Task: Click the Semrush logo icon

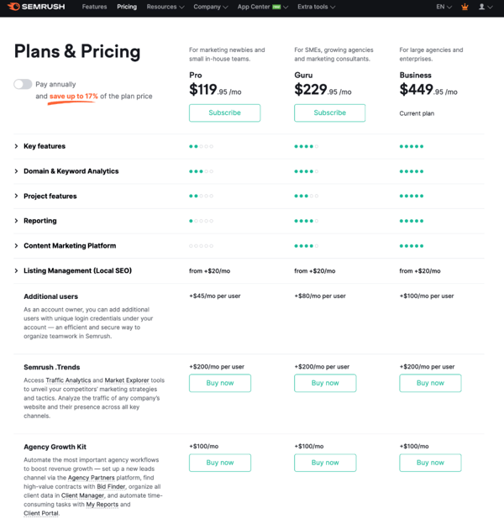Action: (14, 7)
